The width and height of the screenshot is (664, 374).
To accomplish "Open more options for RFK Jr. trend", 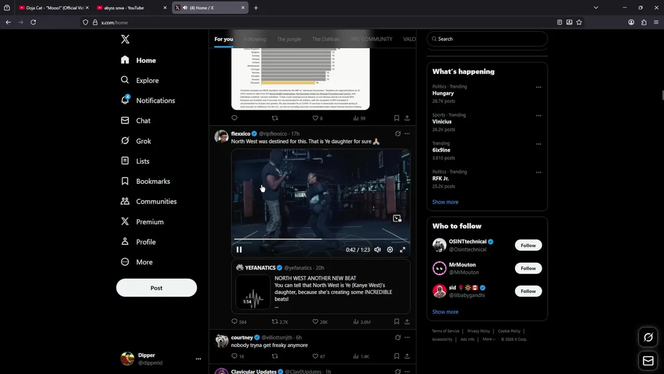I will tap(538, 172).
